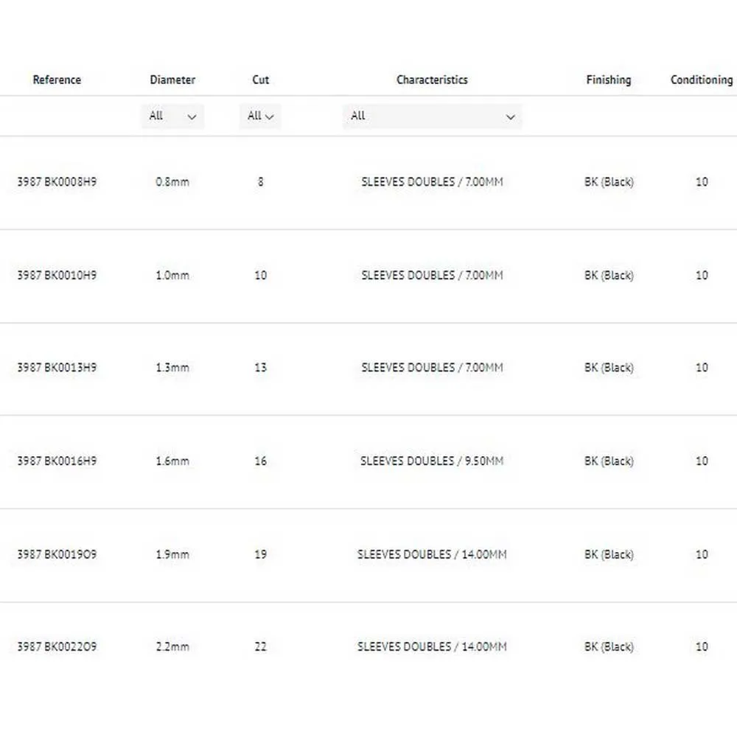Screen dimensions: 737x737
Task: Select reference 3987 BK0016H9
Action: click(57, 461)
